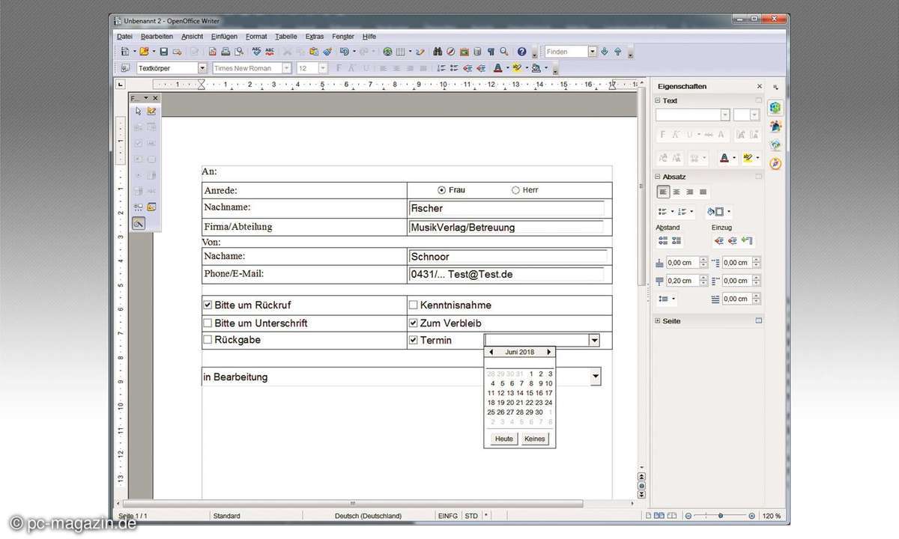This screenshot has width=899, height=539.
Task: Check Bitte um Unterschrift checkbox
Action: tap(208, 323)
